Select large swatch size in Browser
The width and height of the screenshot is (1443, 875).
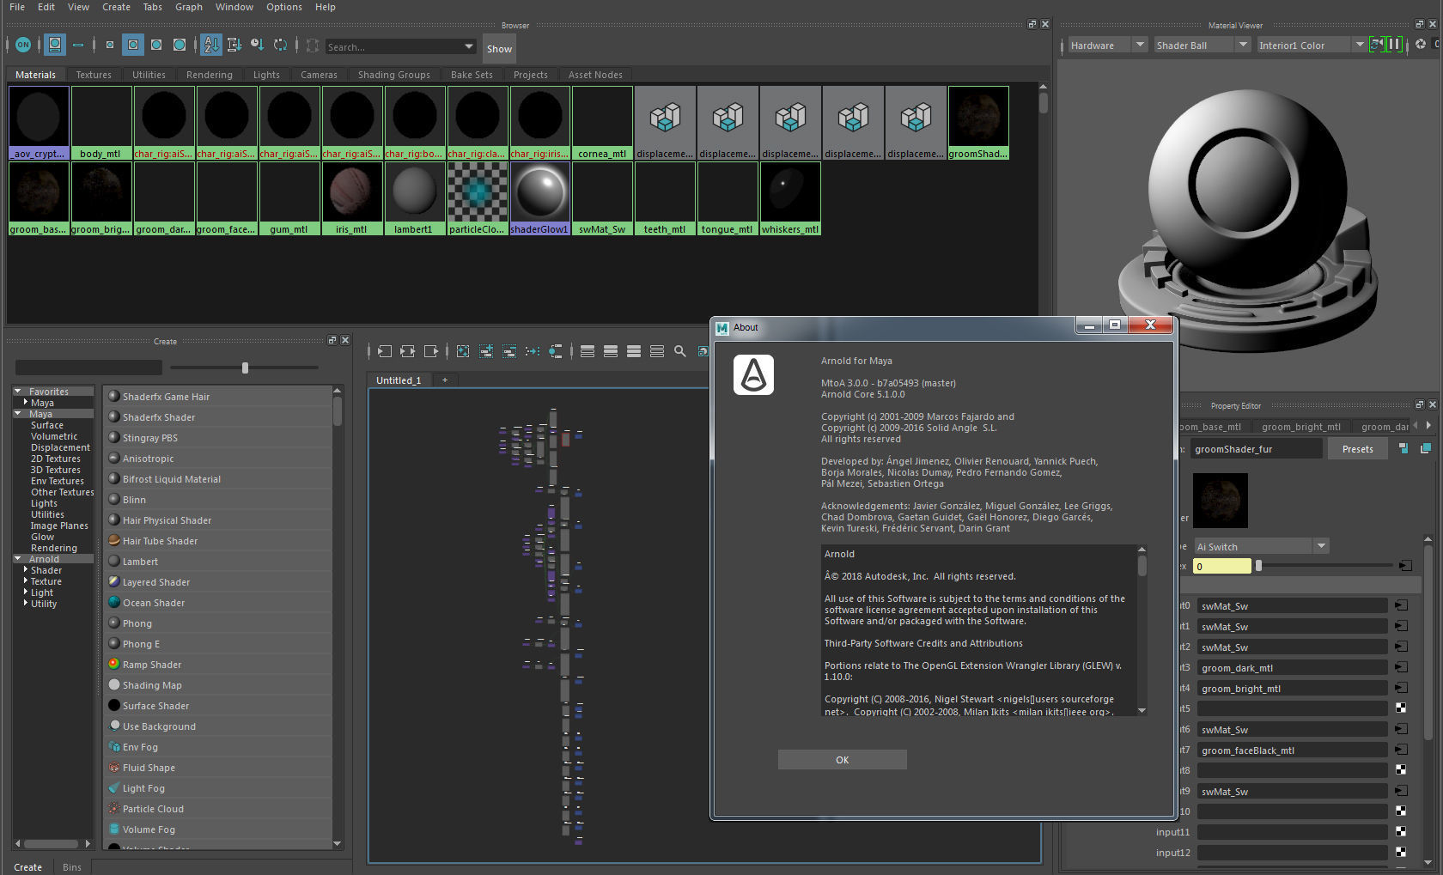point(156,45)
